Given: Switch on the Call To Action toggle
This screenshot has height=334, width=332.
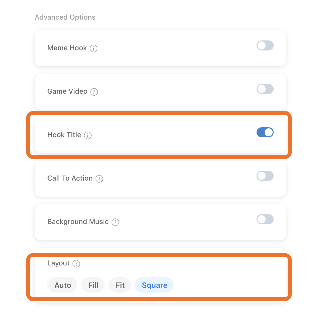Looking at the screenshot, I should (x=265, y=176).
